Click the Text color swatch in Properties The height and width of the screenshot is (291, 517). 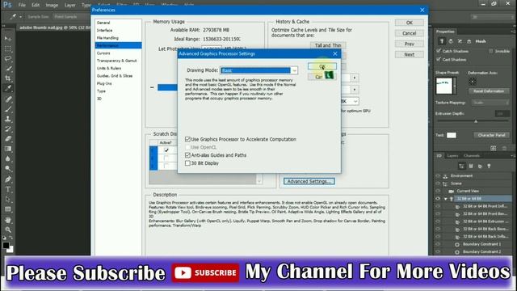452,135
